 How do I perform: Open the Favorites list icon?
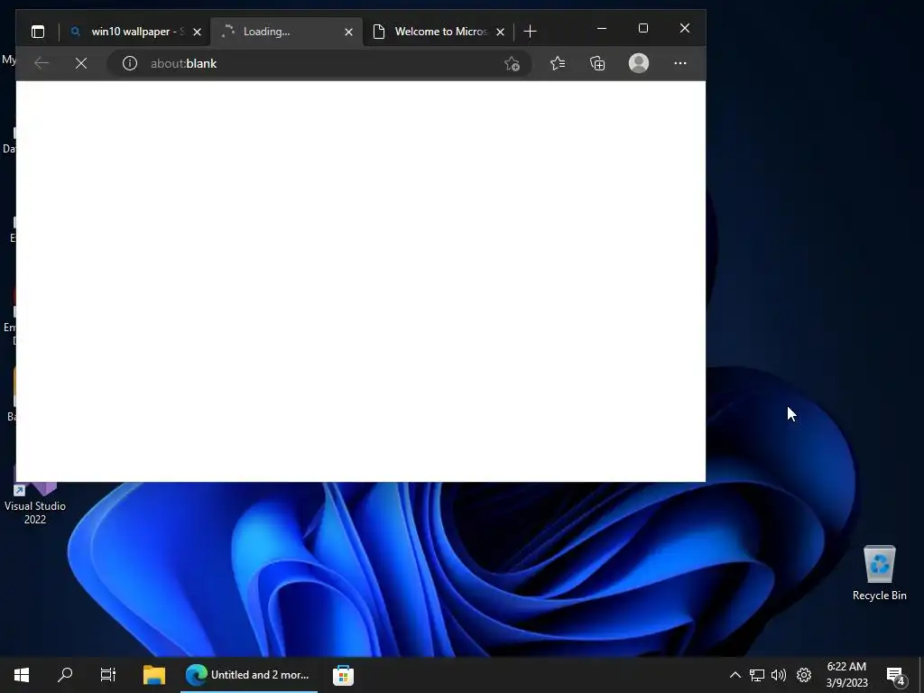[558, 63]
